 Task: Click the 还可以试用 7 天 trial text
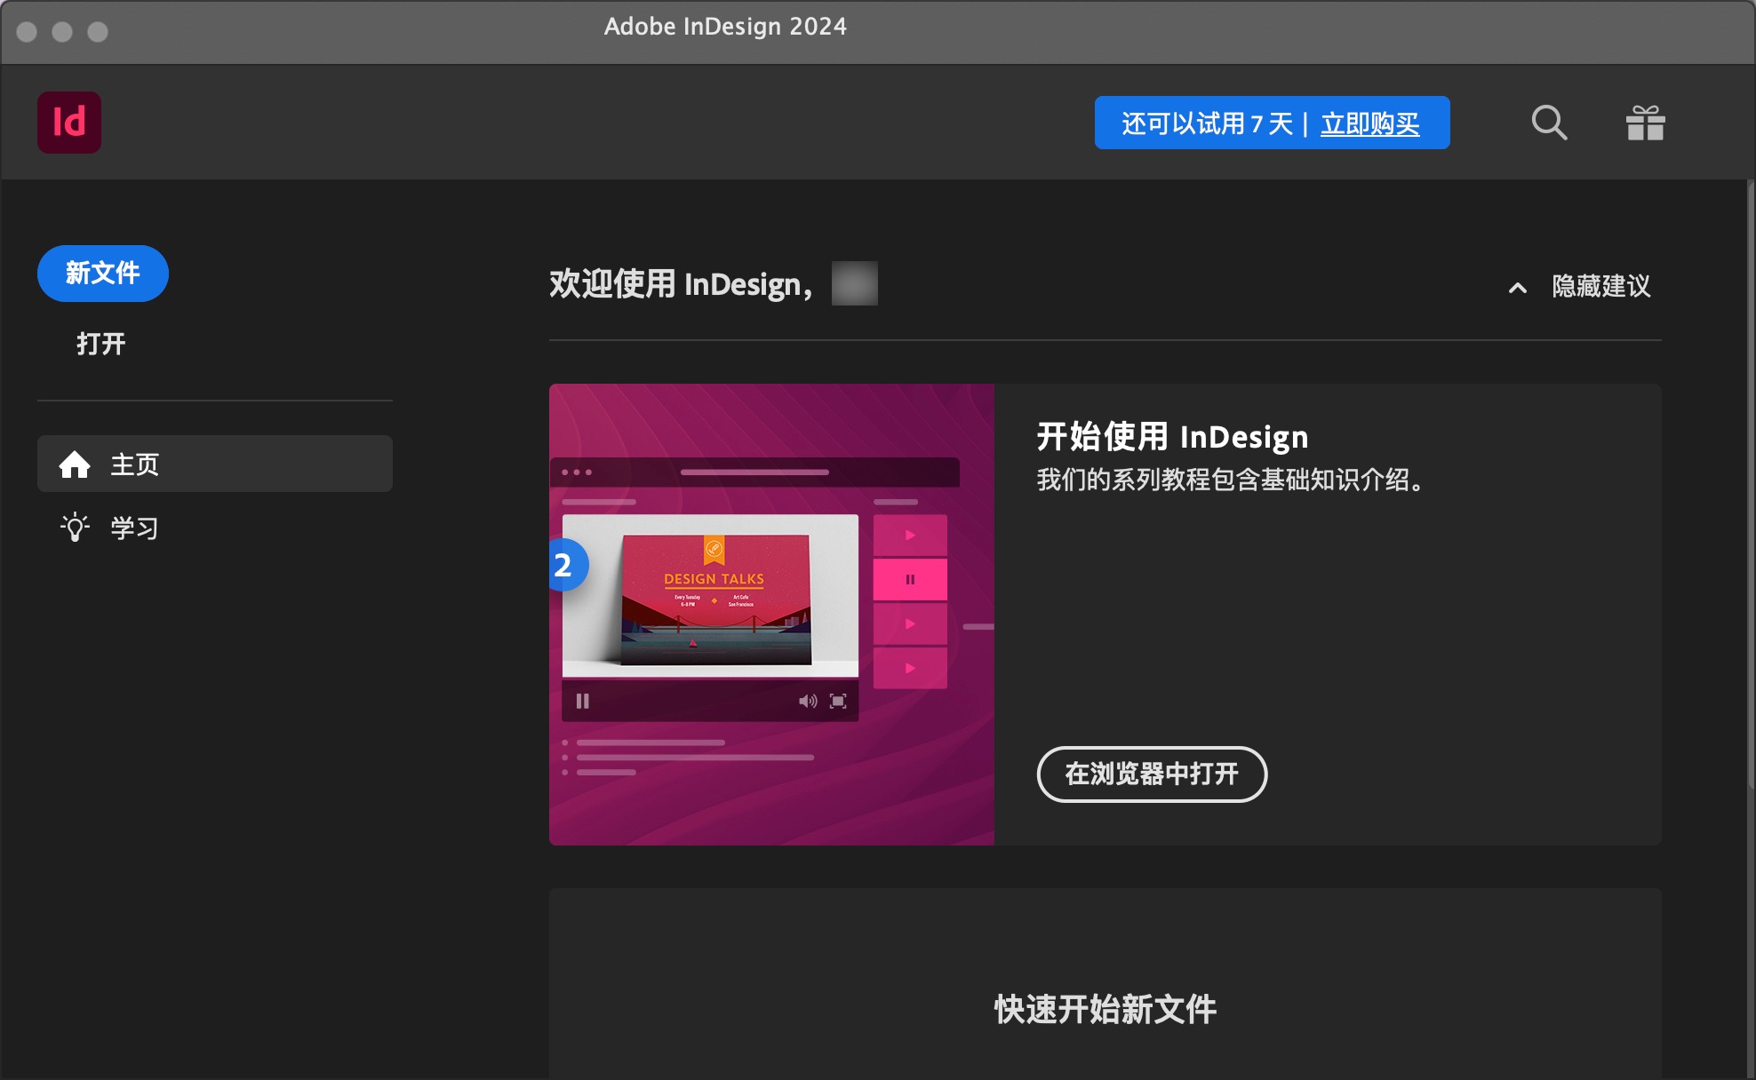tap(1207, 123)
